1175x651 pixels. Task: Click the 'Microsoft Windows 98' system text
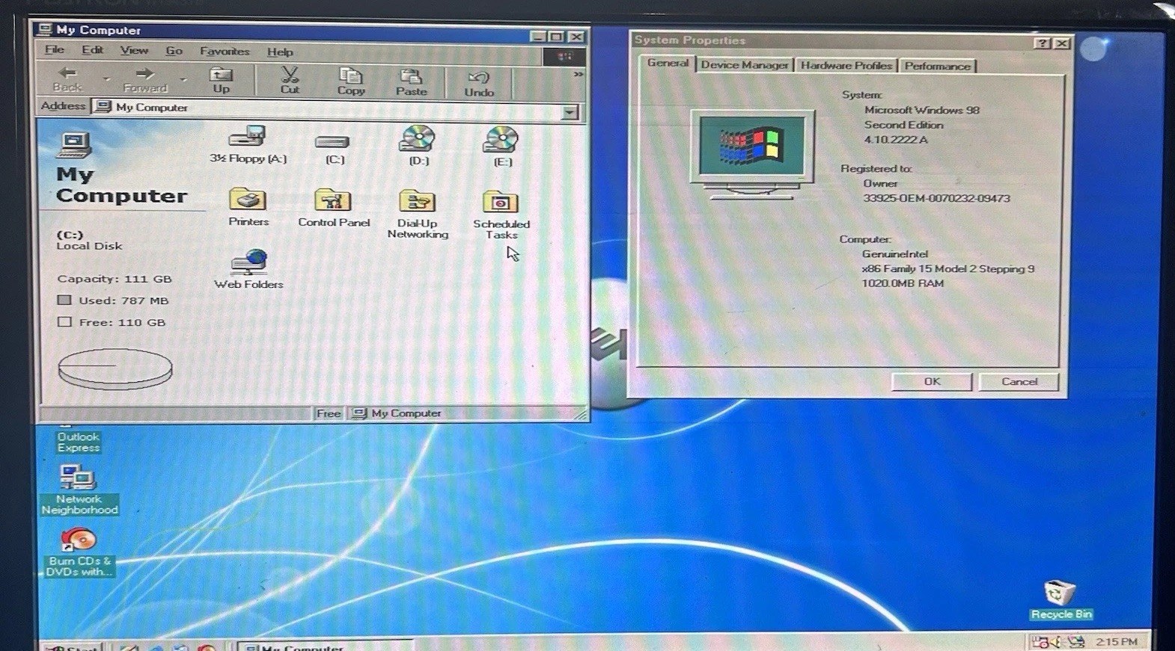pyautogui.click(x=922, y=110)
